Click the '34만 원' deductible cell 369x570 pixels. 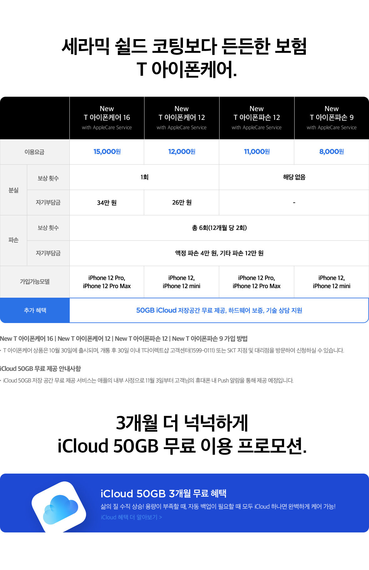coord(107,203)
